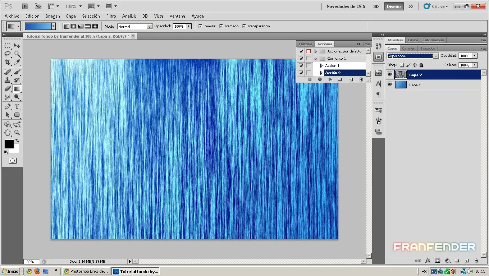Delete the selected action with trash icon

(361, 79)
